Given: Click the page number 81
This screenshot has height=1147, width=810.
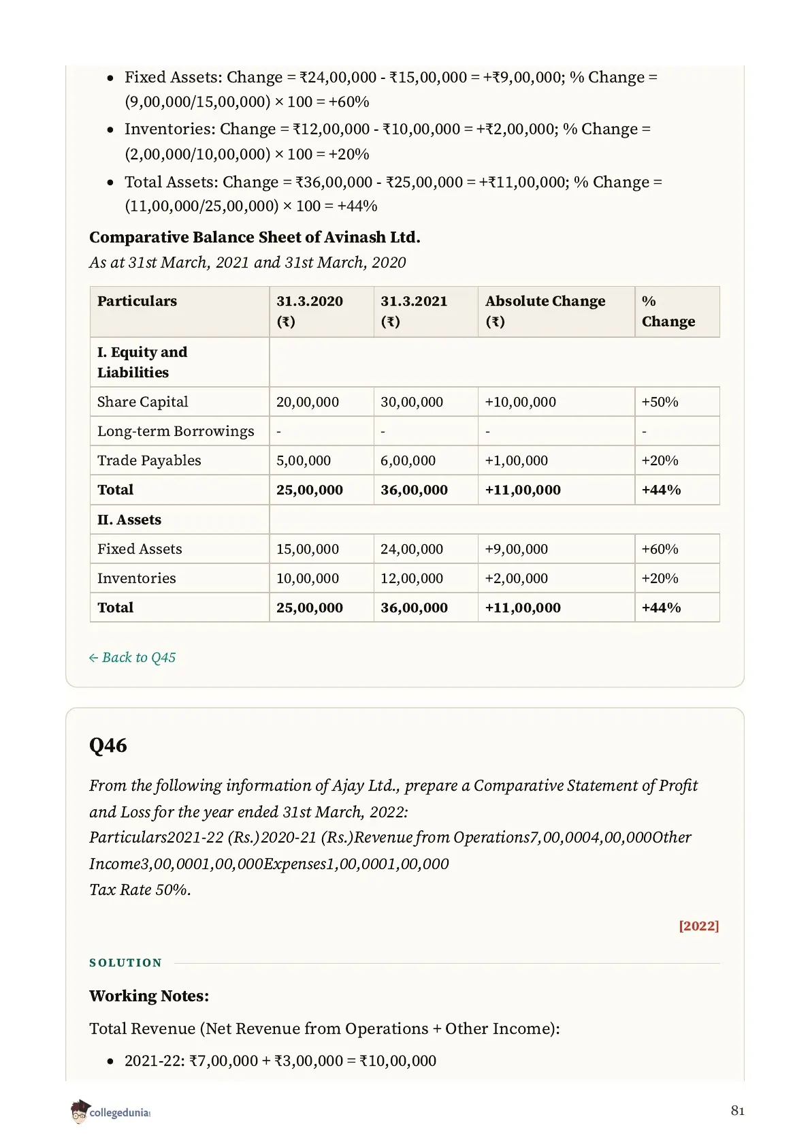Looking at the screenshot, I should tap(738, 1111).
